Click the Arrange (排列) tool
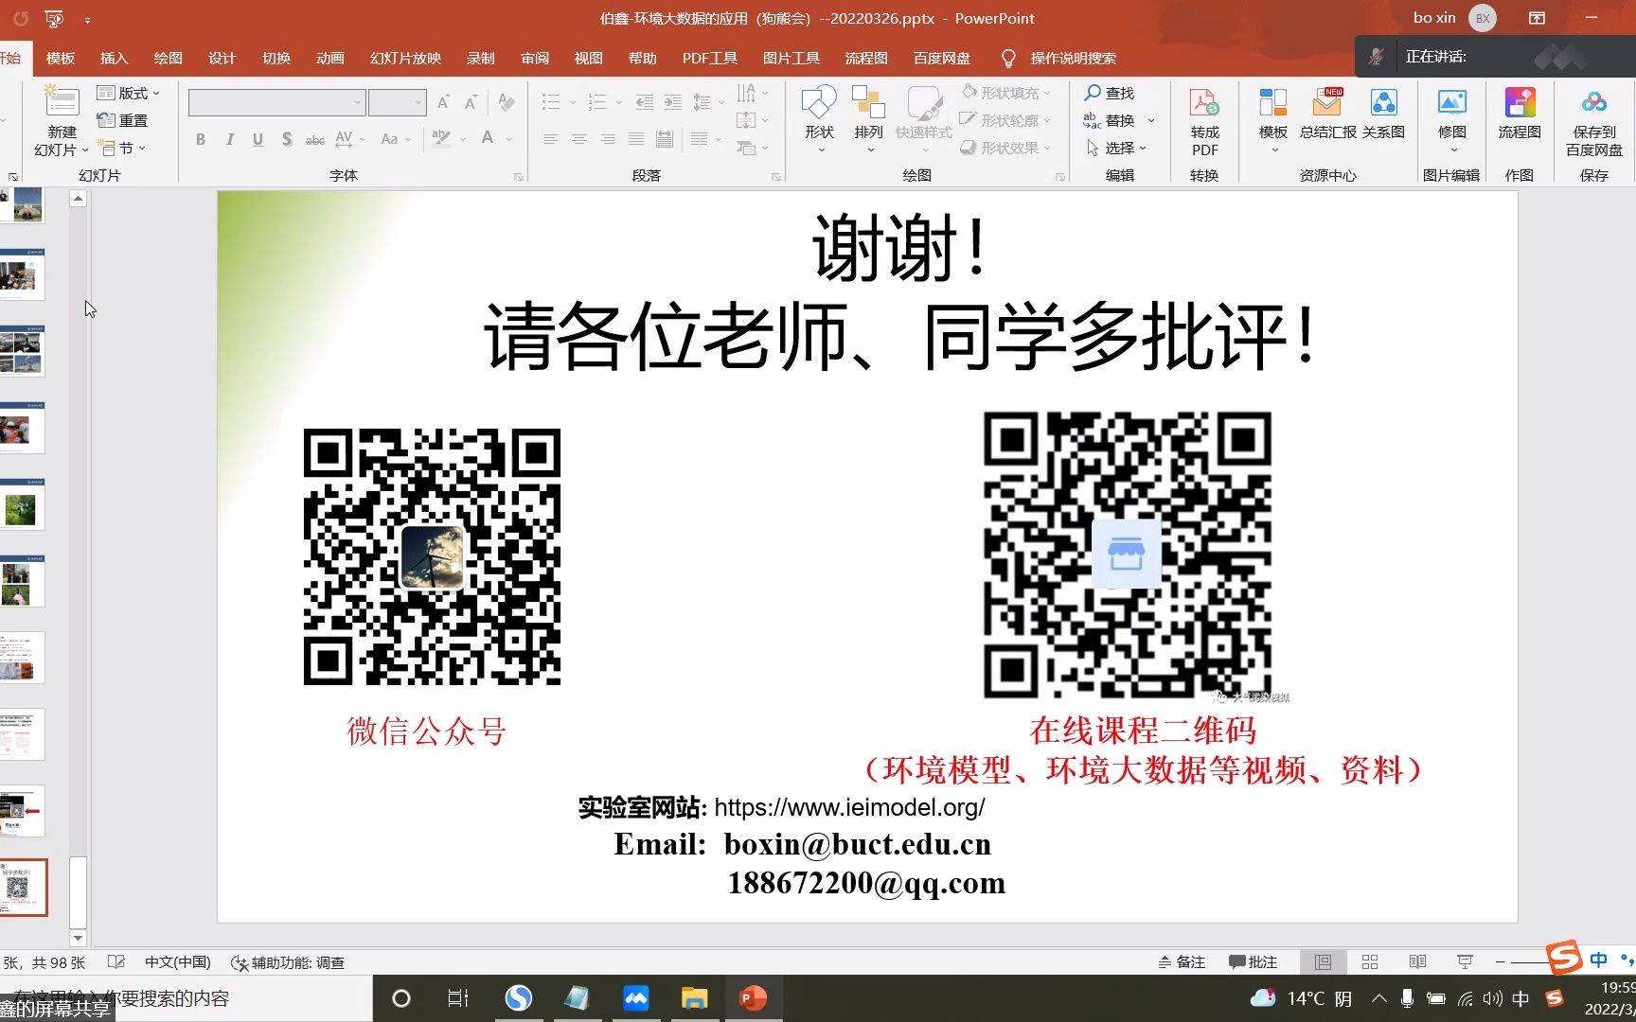 click(867, 114)
